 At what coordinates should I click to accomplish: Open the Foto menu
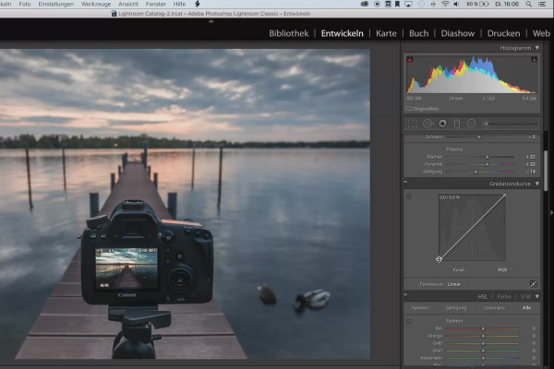click(24, 5)
